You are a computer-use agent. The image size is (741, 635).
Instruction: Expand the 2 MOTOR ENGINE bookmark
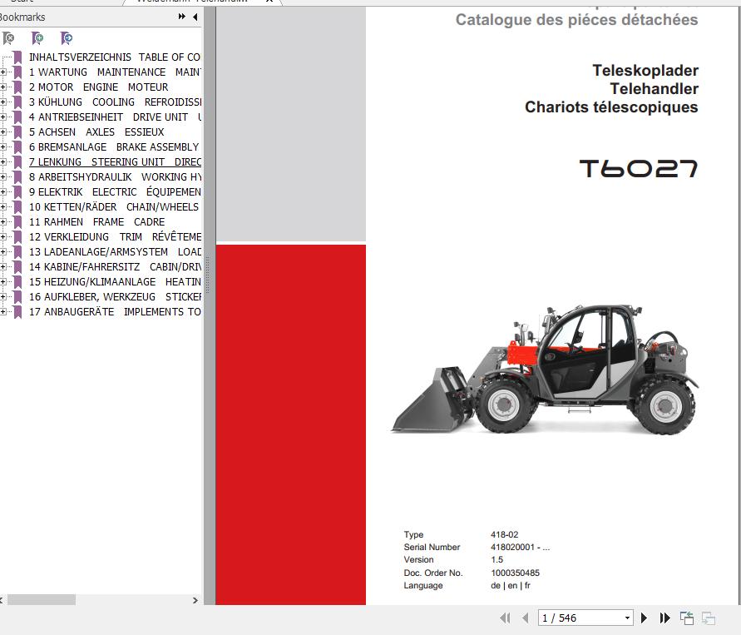[x=2, y=87]
